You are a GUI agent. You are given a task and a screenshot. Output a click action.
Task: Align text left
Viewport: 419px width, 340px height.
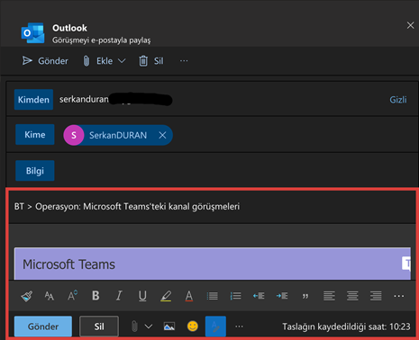pyautogui.click(x=329, y=296)
